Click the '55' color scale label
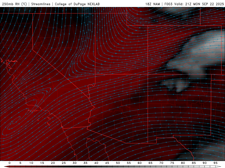The width and height of the screenshot is (225, 168). [129, 163]
